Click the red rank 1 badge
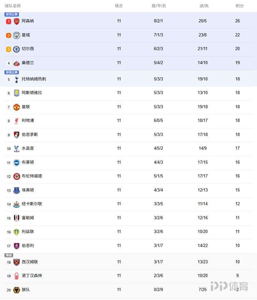Image resolution: width=257 pixels, height=300 pixels. point(9,21)
